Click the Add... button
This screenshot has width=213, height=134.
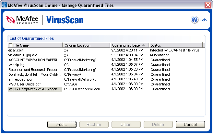click(x=62, y=124)
